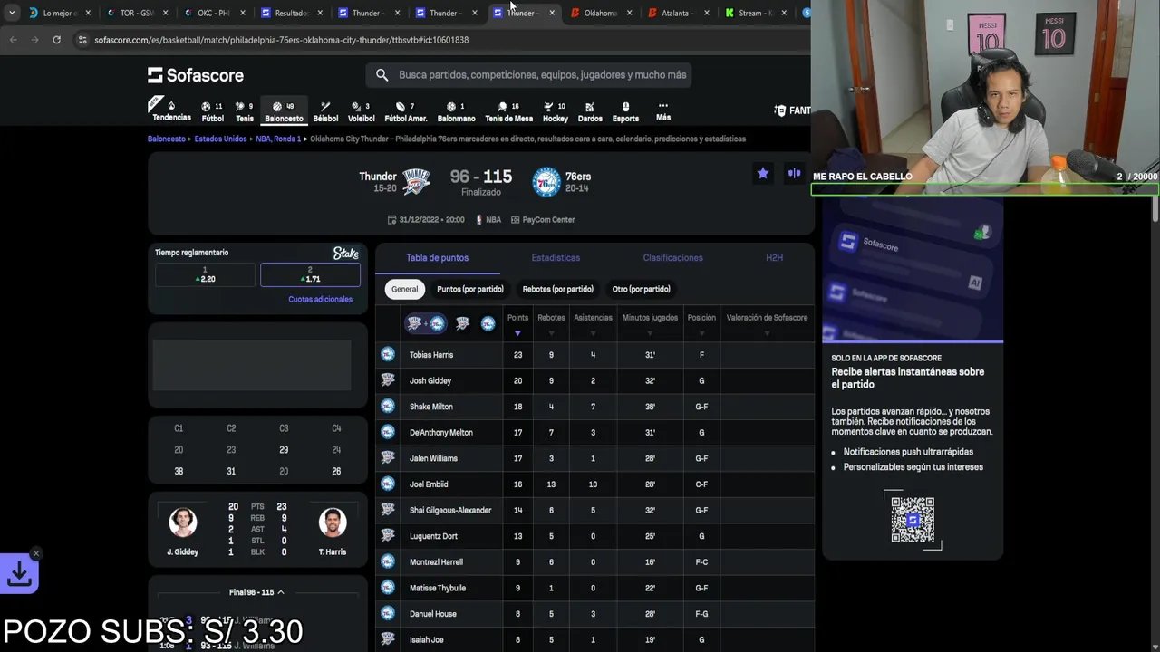Open the Fútbol Amer. section
Screen dimensions: 1160x652
coord(405,111)
